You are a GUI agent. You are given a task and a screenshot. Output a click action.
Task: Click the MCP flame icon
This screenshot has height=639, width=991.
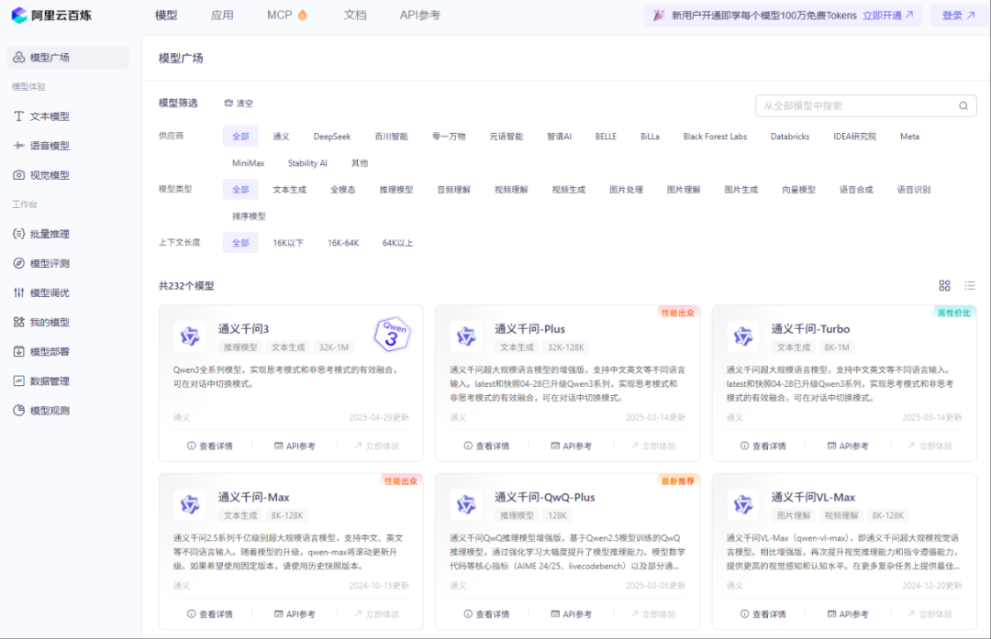click(x=302, y=15)
